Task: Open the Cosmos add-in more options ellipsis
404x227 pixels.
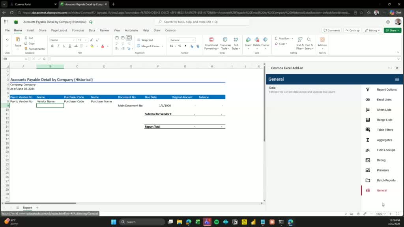Action: (x=390, y=68)
